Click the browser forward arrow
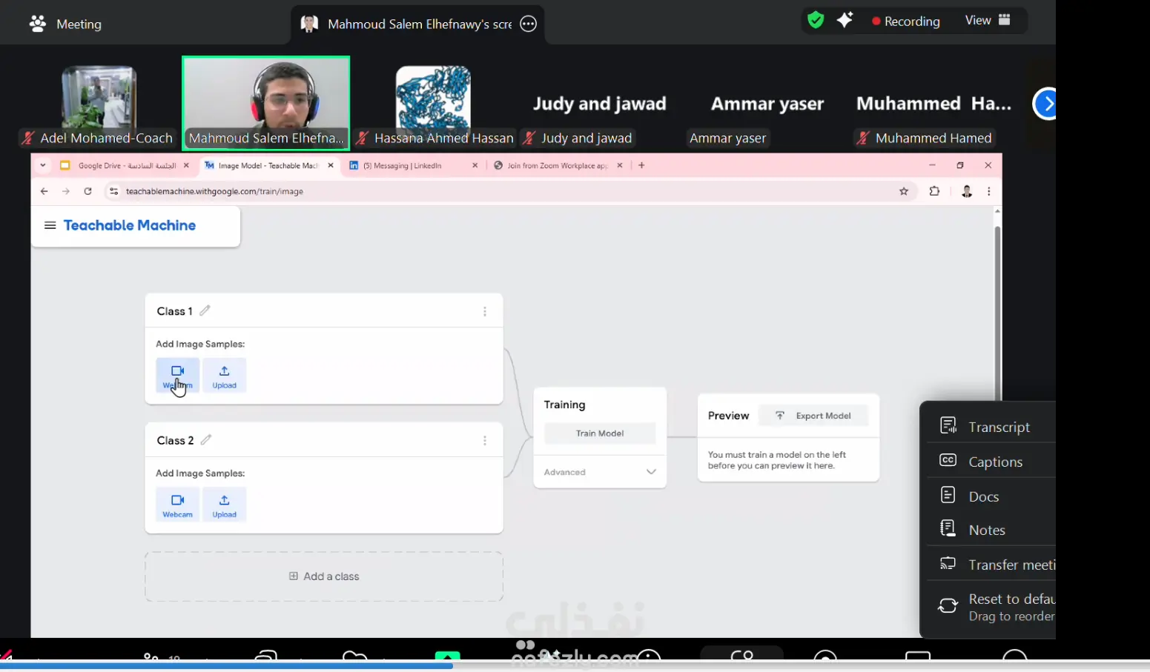 [x=66, y=191]
